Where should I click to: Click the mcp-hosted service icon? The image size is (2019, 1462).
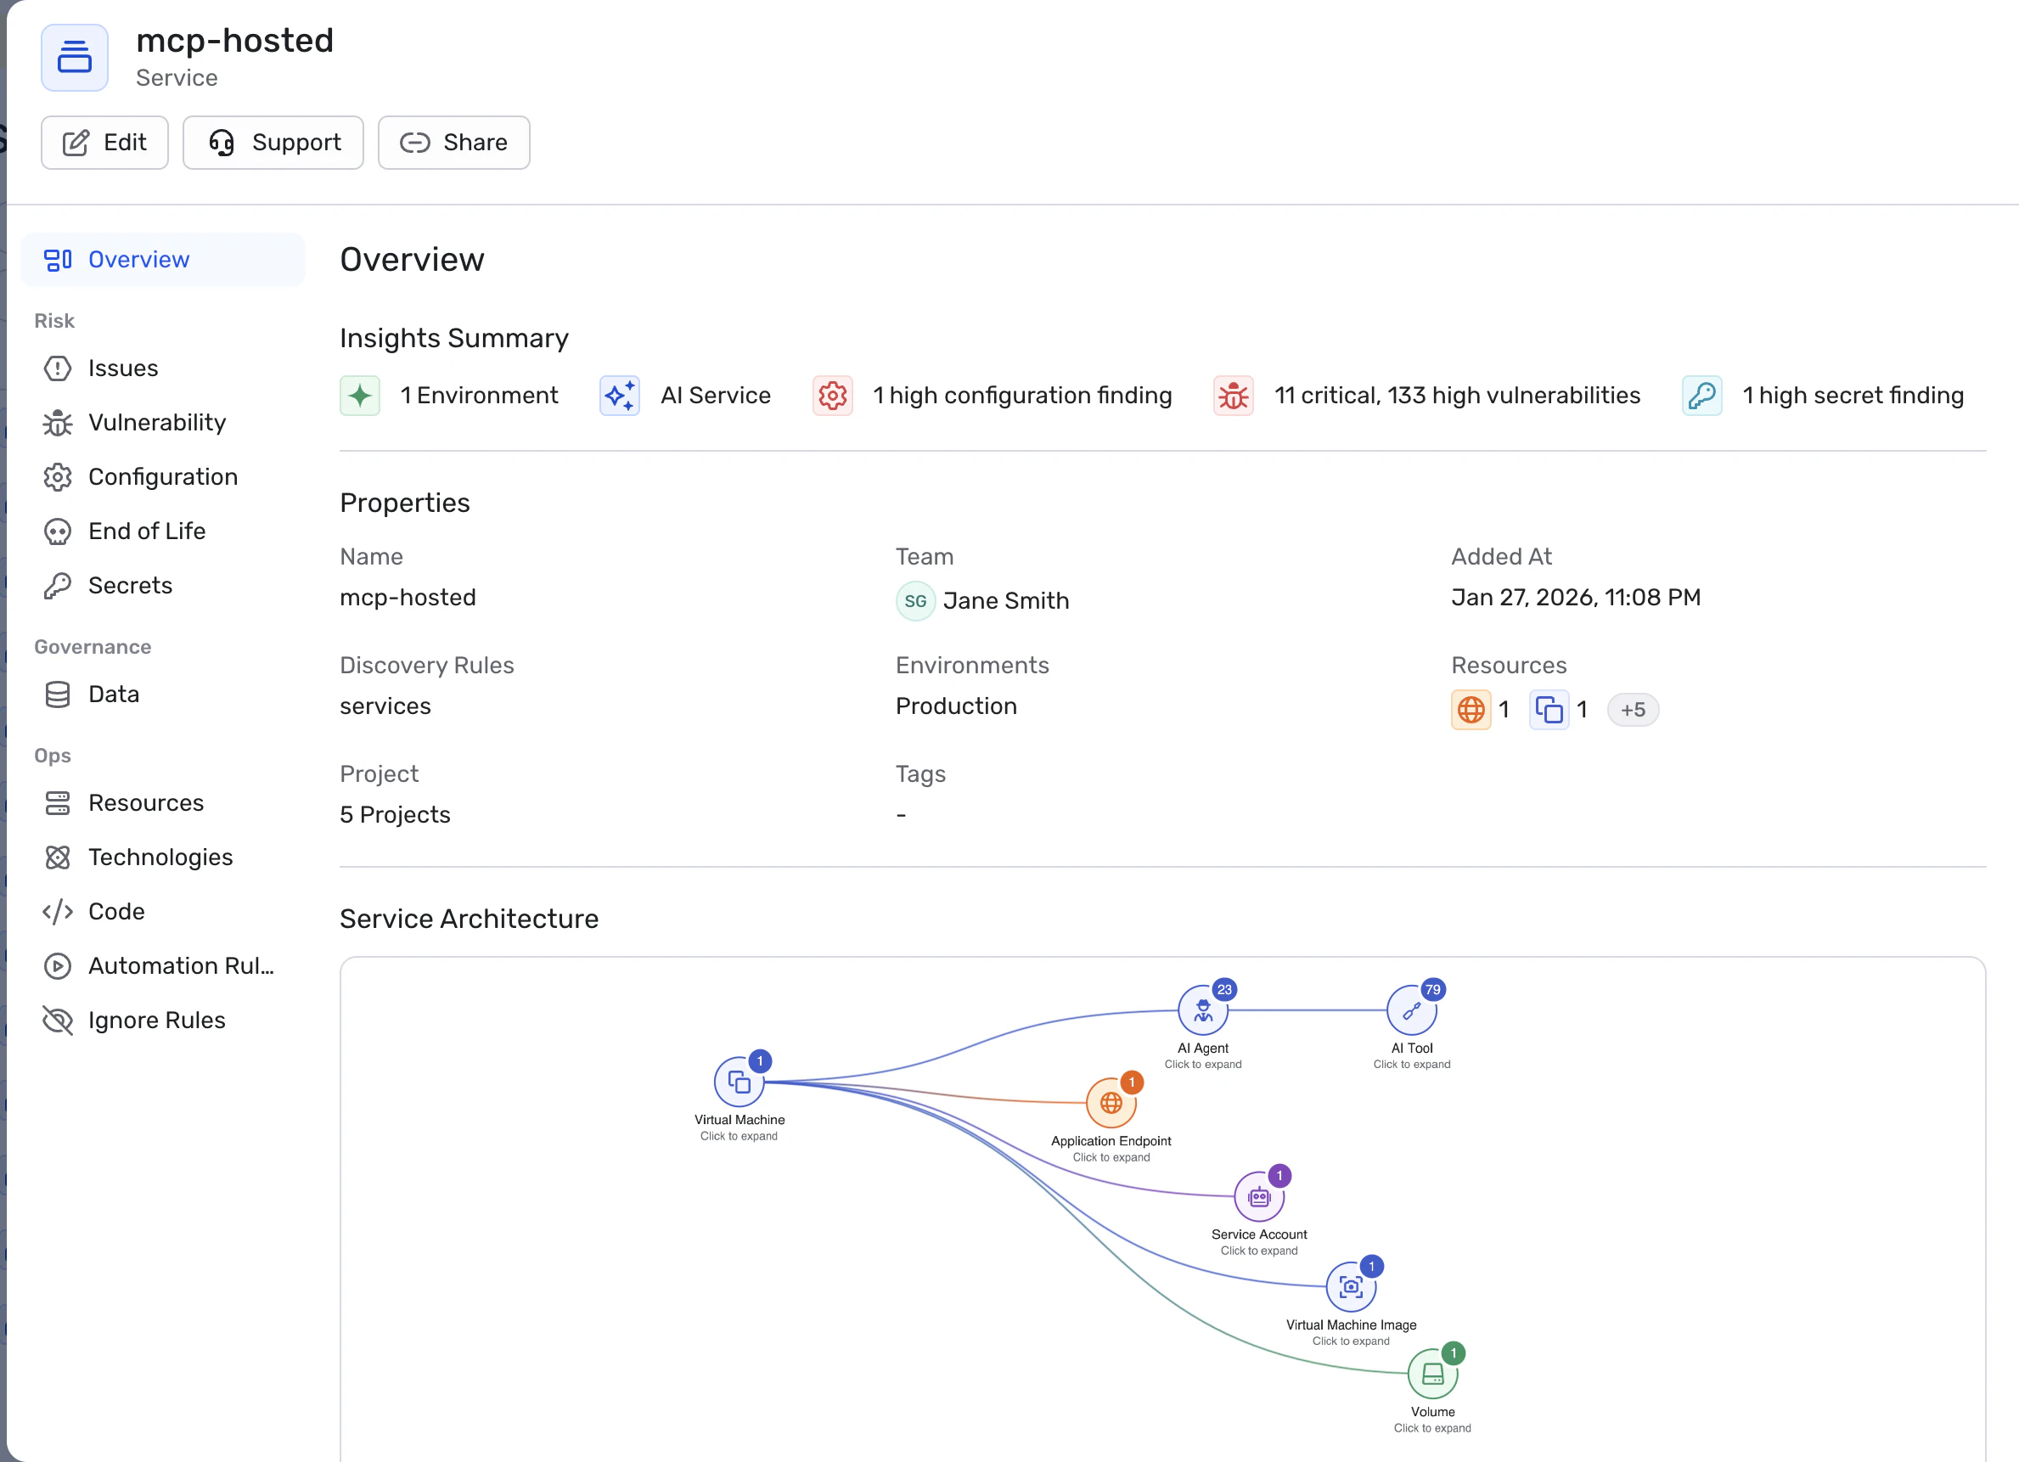75,58
